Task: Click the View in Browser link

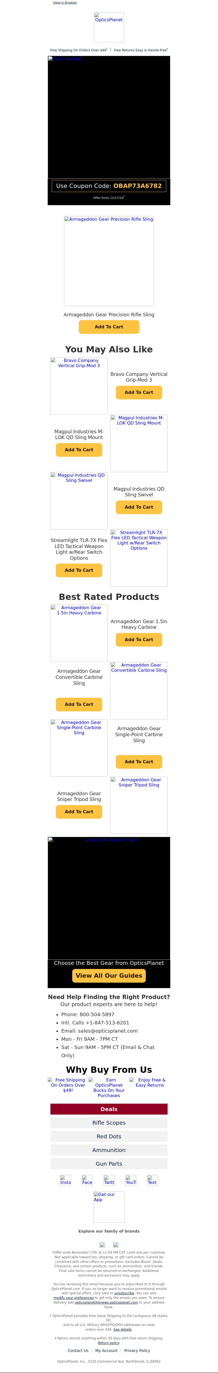Action: point(65,3)
